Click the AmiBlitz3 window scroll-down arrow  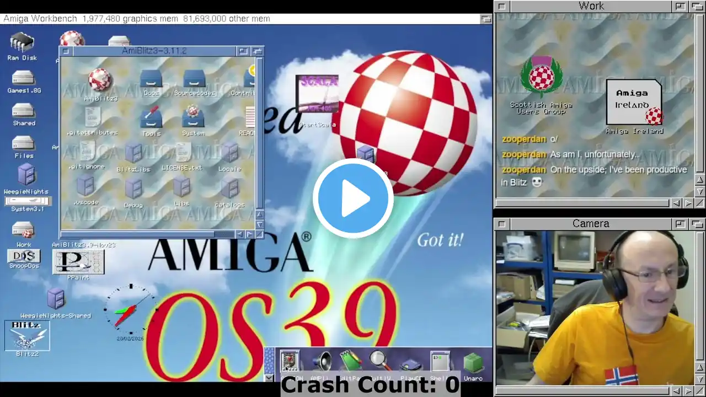point(259,224)
